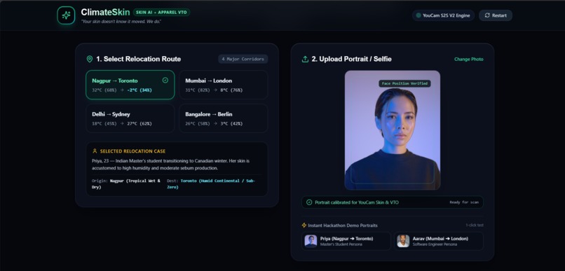
Task: Click the "1-click test" label
Action: 475,225
